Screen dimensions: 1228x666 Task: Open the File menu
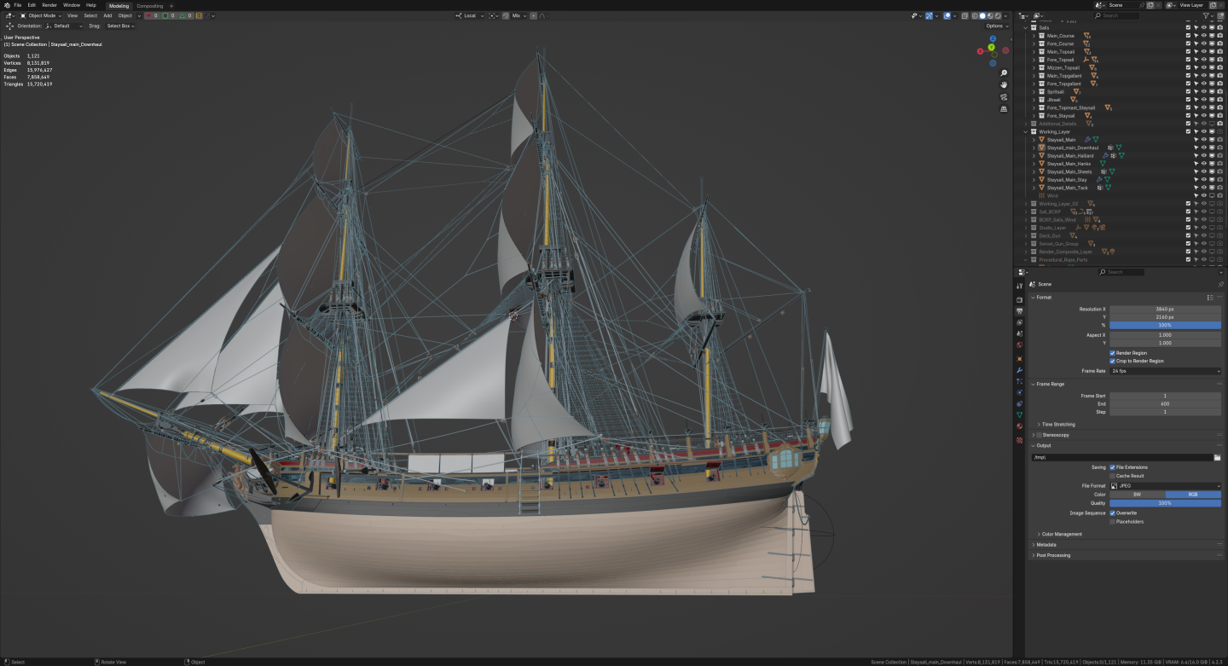tap(17, 5)
